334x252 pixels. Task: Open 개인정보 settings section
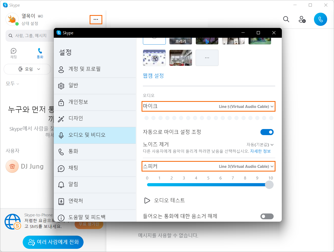(95, 102)
